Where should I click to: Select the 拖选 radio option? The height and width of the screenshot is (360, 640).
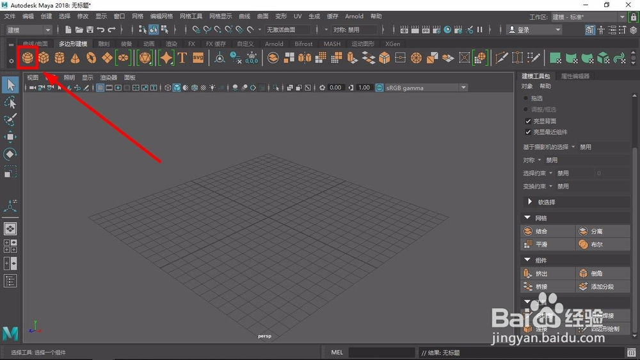point(525,98)
